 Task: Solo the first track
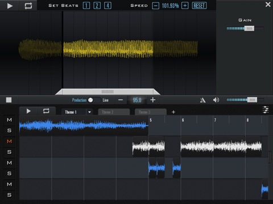9,130
